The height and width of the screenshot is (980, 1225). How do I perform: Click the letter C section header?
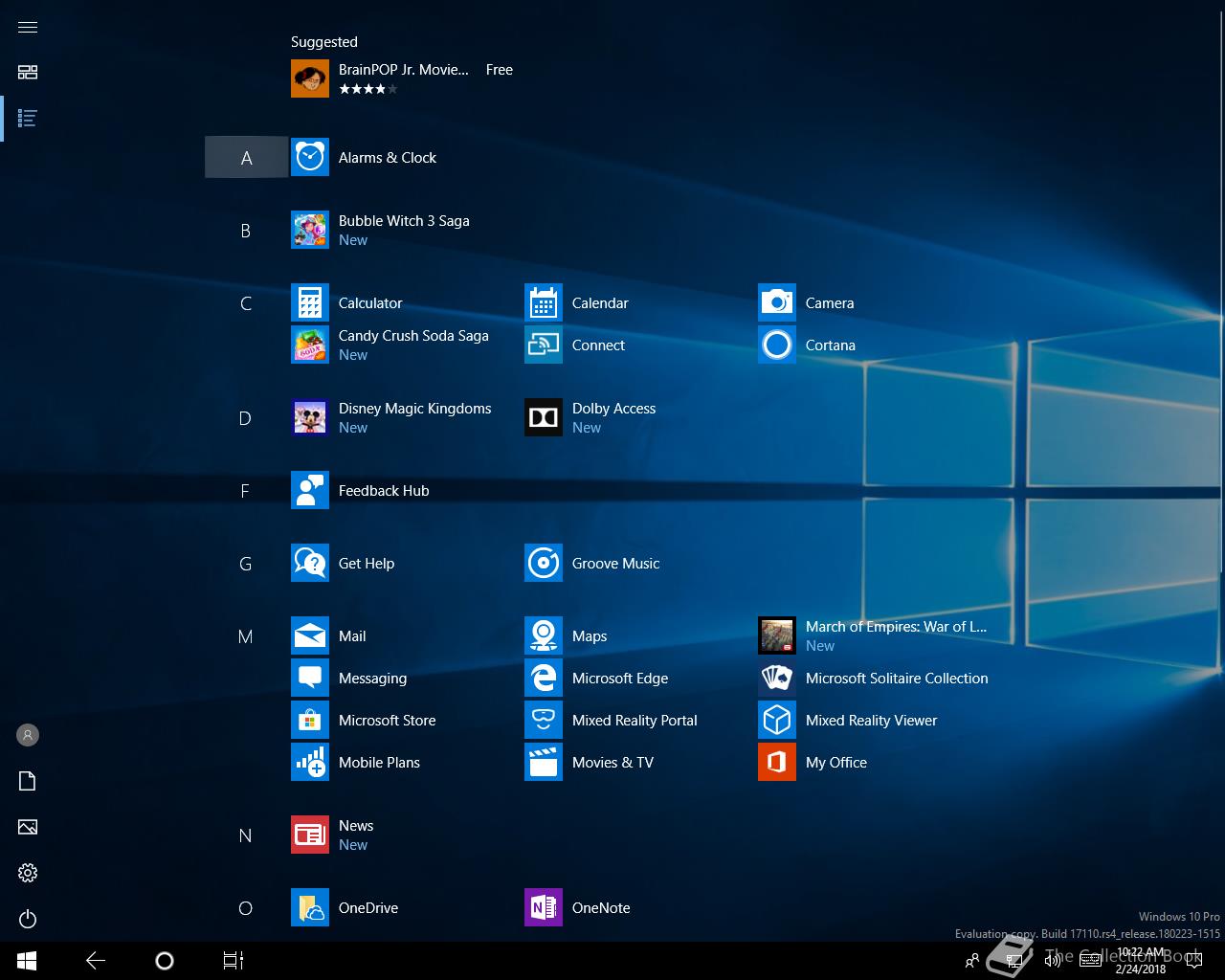246,303
